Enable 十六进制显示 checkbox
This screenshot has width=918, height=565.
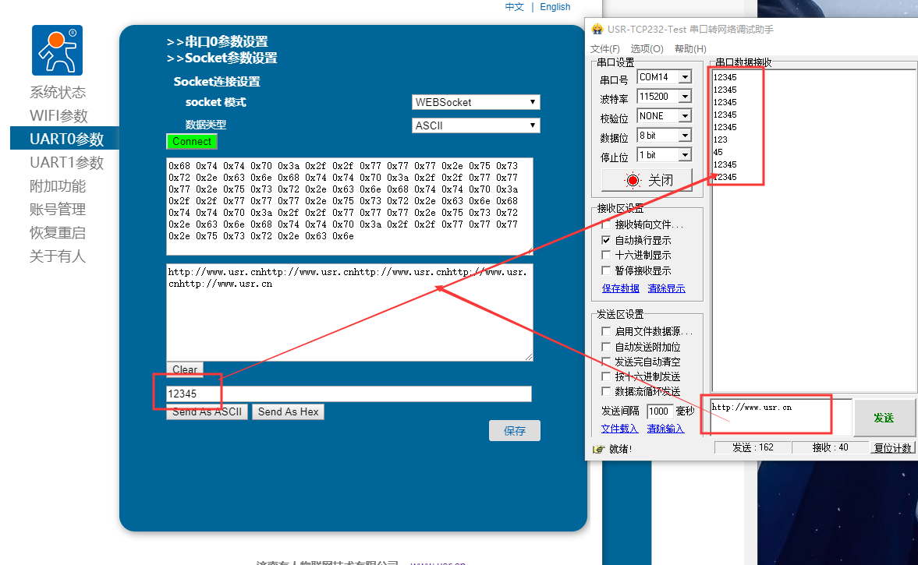[606, 255]
